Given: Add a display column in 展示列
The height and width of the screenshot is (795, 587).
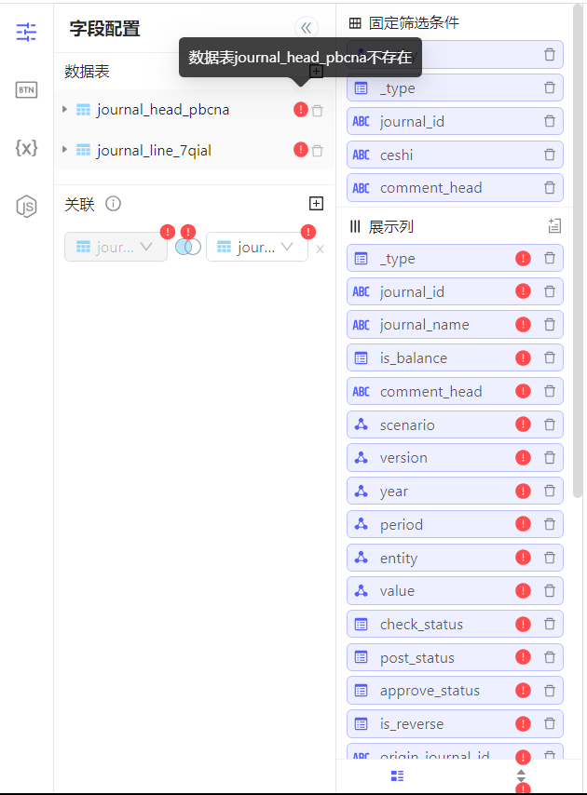Looking at the screenshot, I should (553, 225).
